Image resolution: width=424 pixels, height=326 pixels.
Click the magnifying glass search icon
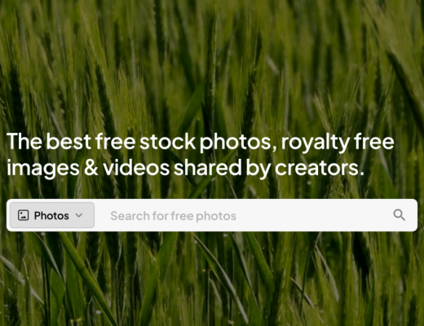click(x=399, y=215)
